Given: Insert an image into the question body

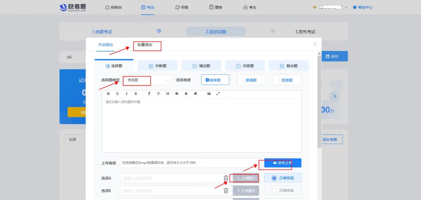Looking at the screenshot, I should point(210,93).
